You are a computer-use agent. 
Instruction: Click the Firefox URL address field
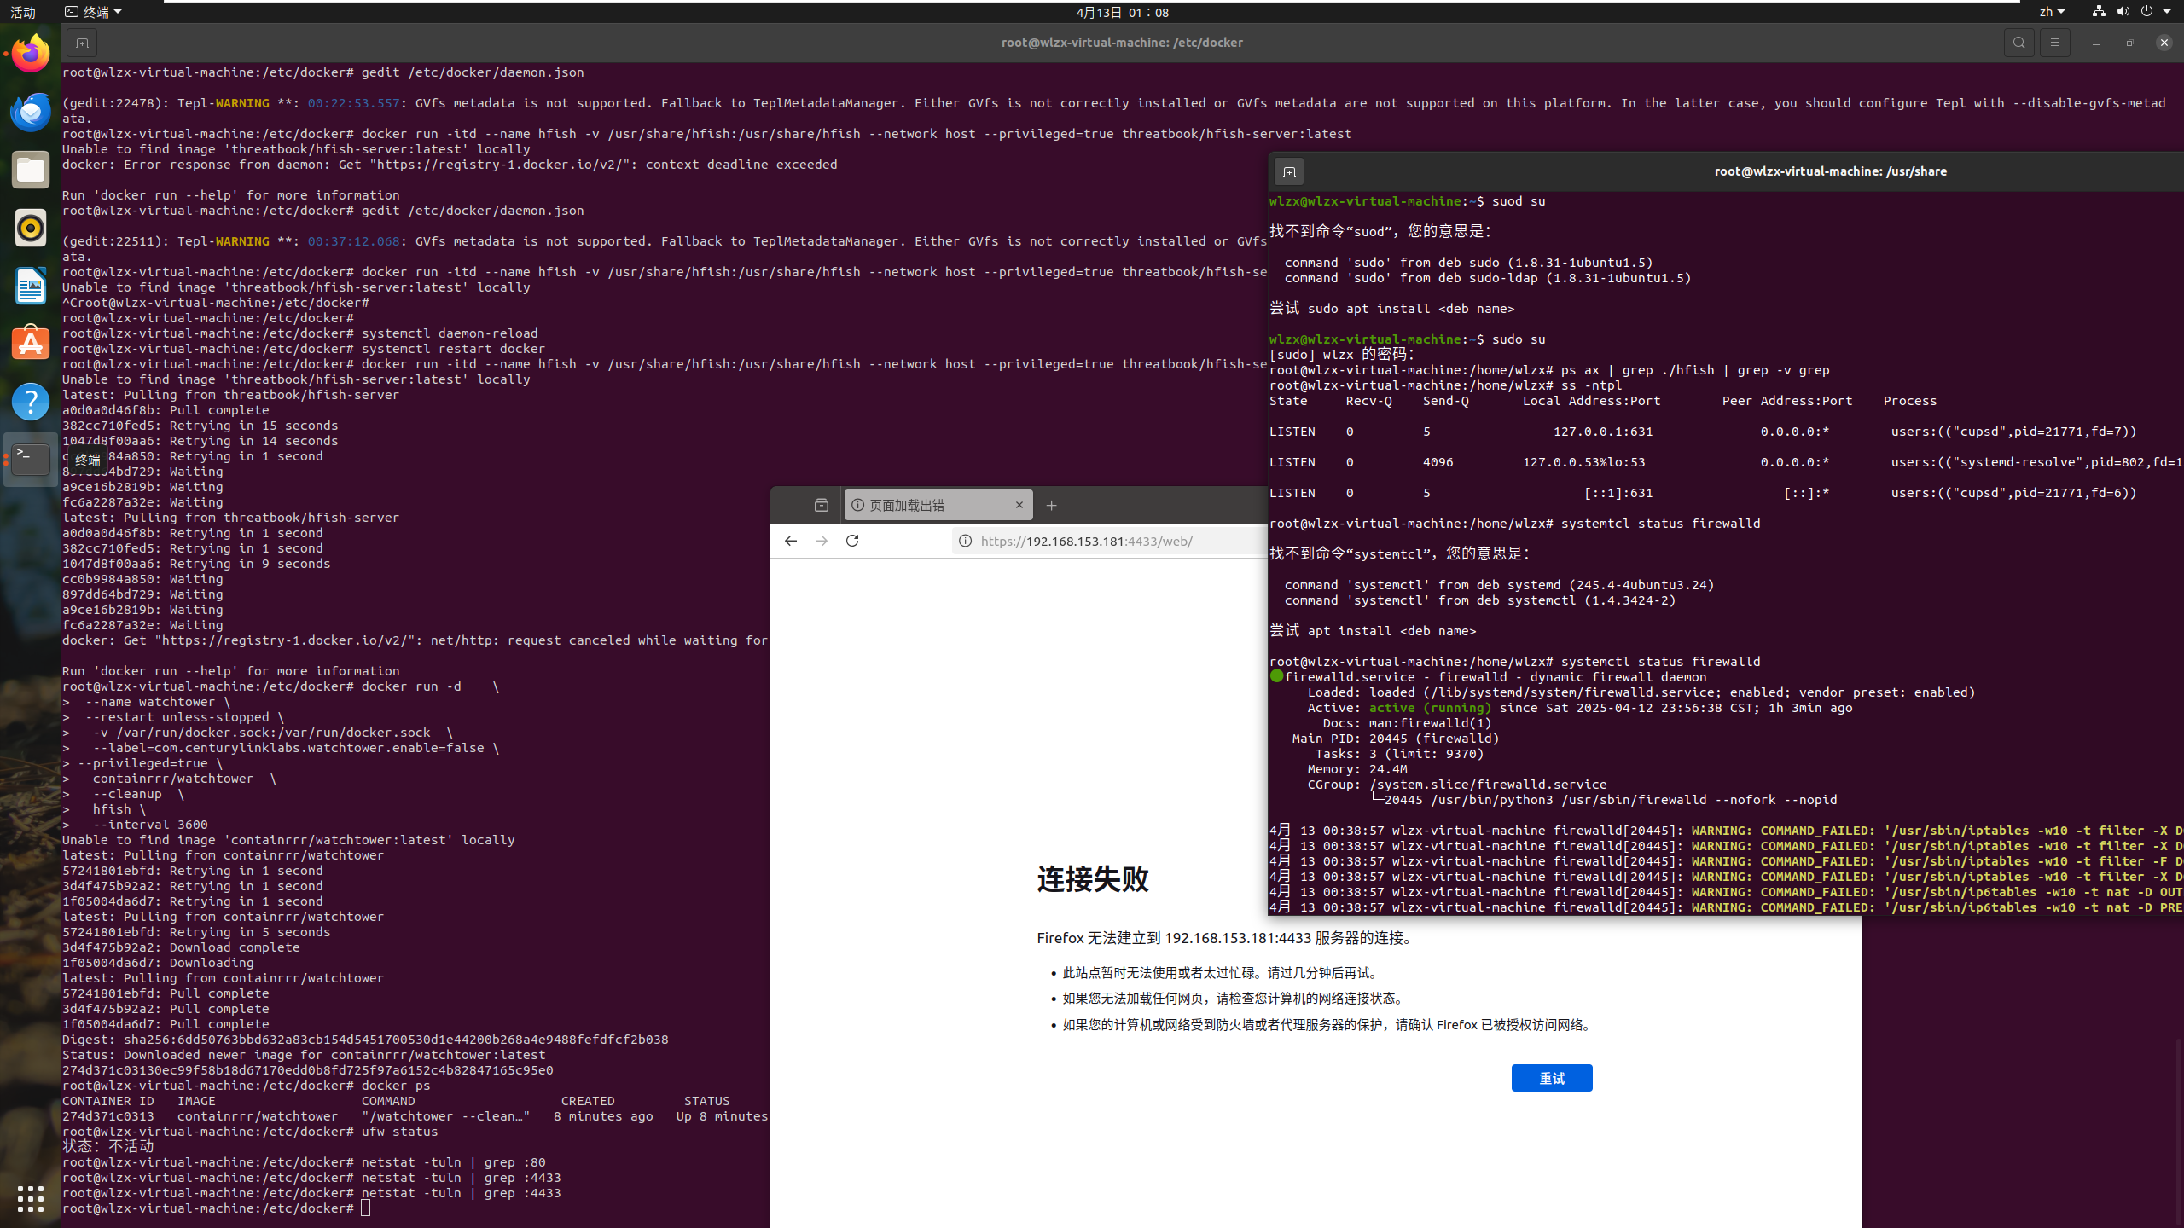[x=1109, y=541]
